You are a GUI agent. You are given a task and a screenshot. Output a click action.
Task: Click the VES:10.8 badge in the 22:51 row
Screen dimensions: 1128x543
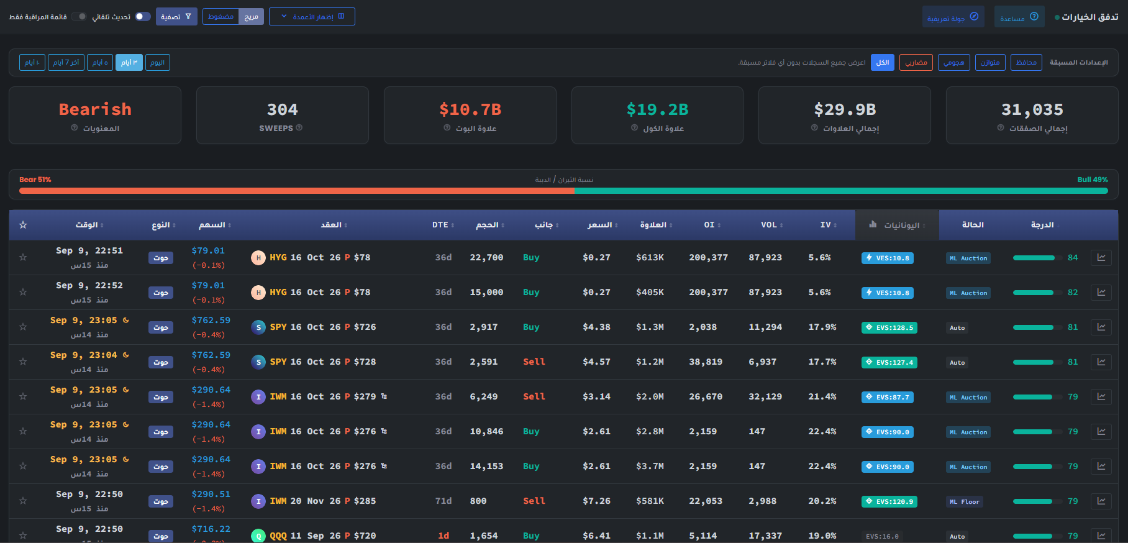pyautogui.click(x=888, y=258)
